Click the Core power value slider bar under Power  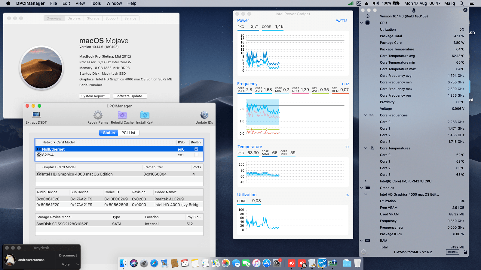pyautogui.click(x=272, y=30)
